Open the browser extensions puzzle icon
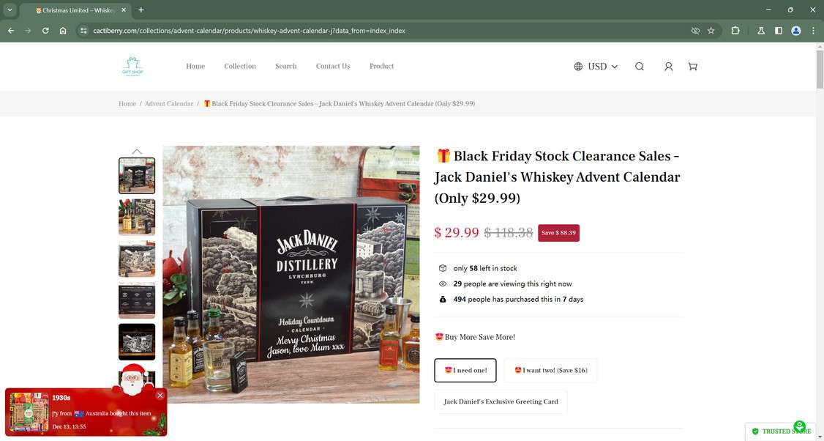This screenshot has height=441, width=824. 735,31
